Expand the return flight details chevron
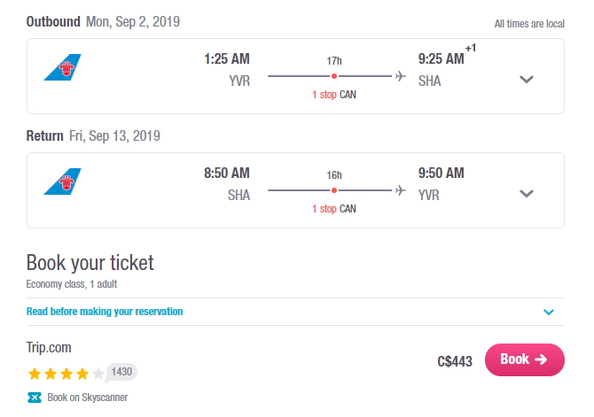 coord(527,194)
